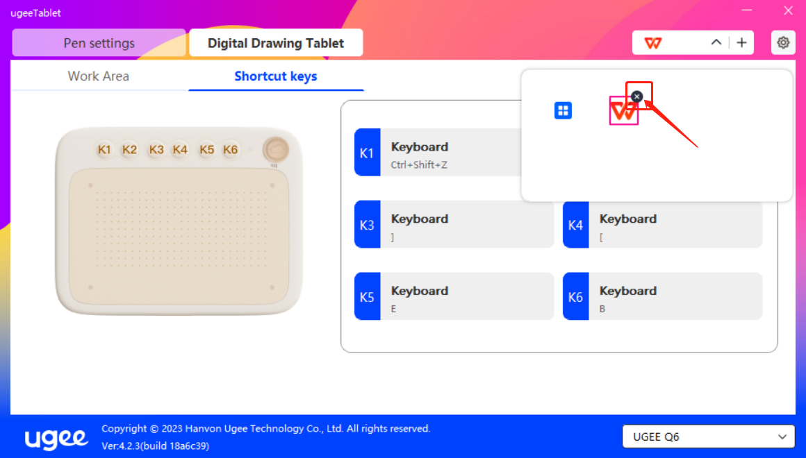Select the Digital Drawing Tablet tab
The height and width of the screenshot is (458, 806).
tap(276, 43)
